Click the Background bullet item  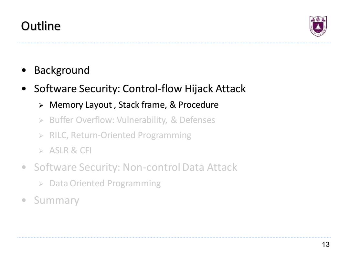[62, 71]
